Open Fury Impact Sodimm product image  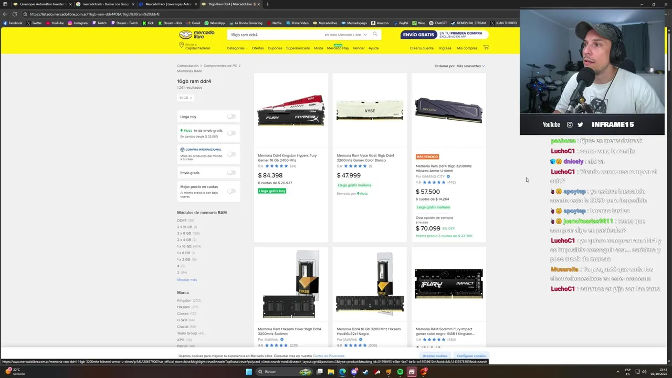point(448,283)
